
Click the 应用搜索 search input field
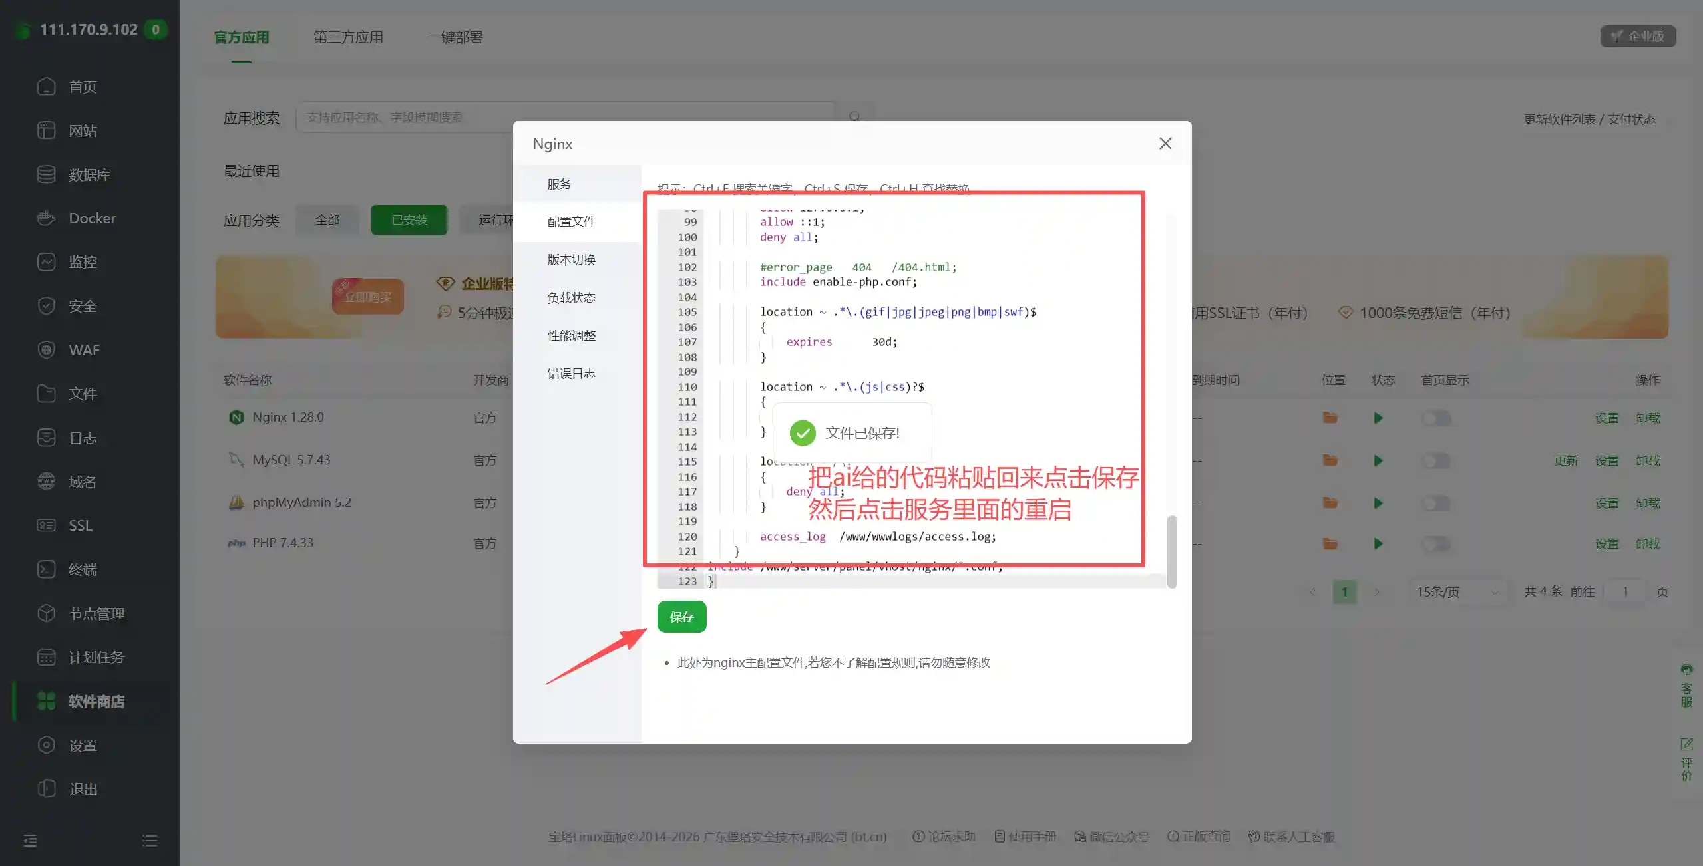point(564,117)
